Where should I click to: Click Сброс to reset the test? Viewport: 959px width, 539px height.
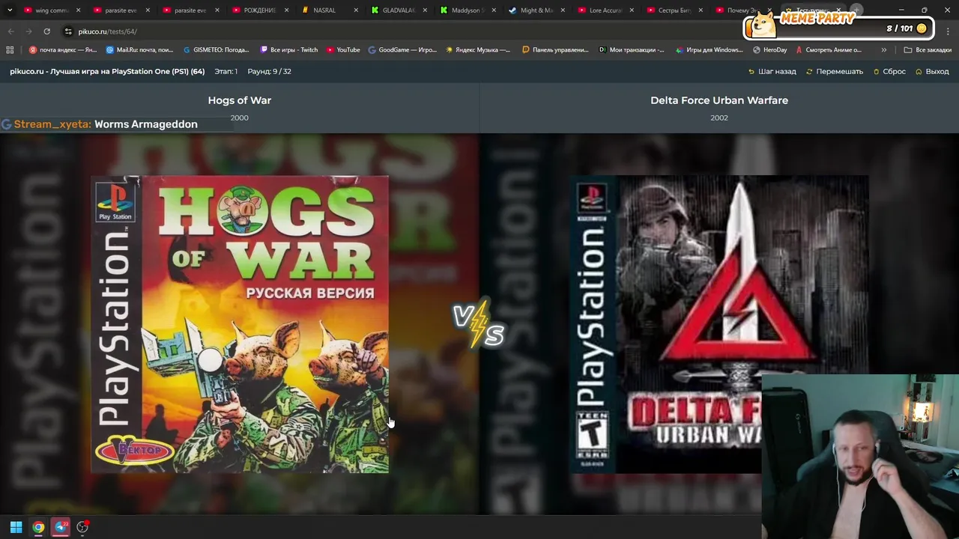pos(889,71)
